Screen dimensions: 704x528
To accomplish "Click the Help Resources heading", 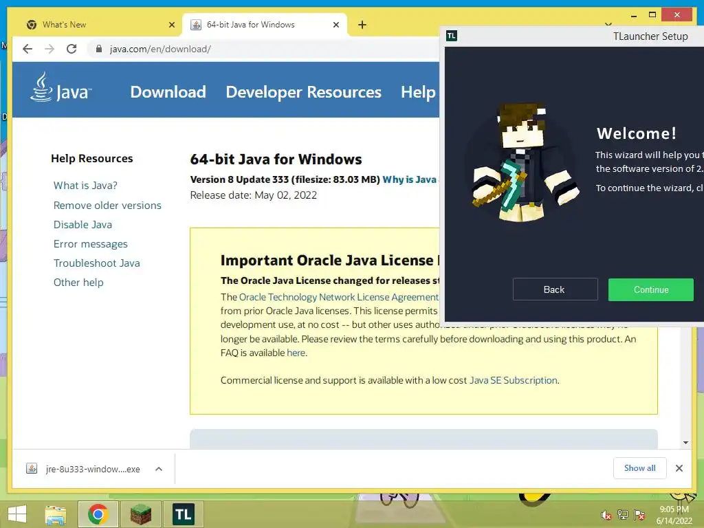I will [92, 159].
